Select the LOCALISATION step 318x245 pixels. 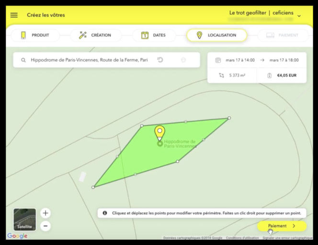click(216, 35)
